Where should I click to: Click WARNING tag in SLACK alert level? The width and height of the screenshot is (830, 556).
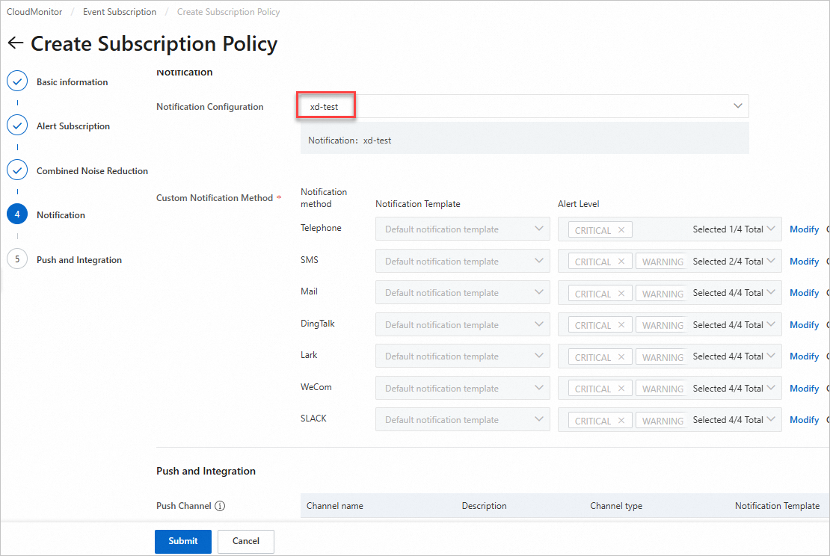pyautogui.click(x=663, y=421)
